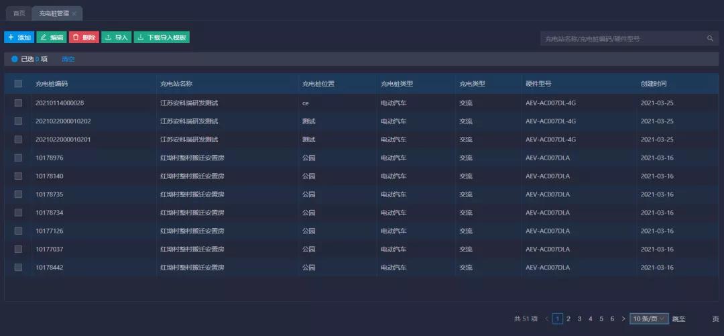The image size is (724, 336).
Task: Click 红坳村整村搬迁安置房 in row 10178140
Action: click(x=192, y=176)
